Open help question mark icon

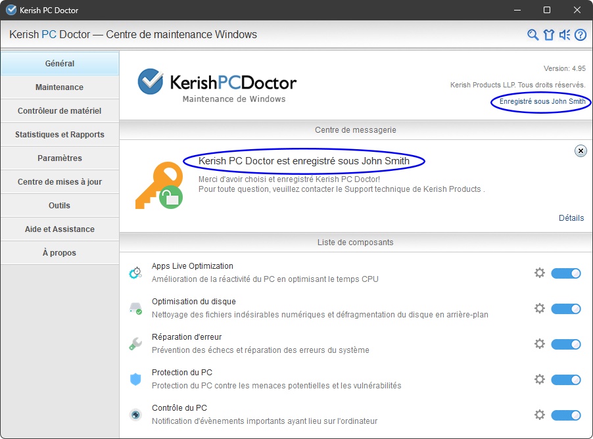click(581, 35)
